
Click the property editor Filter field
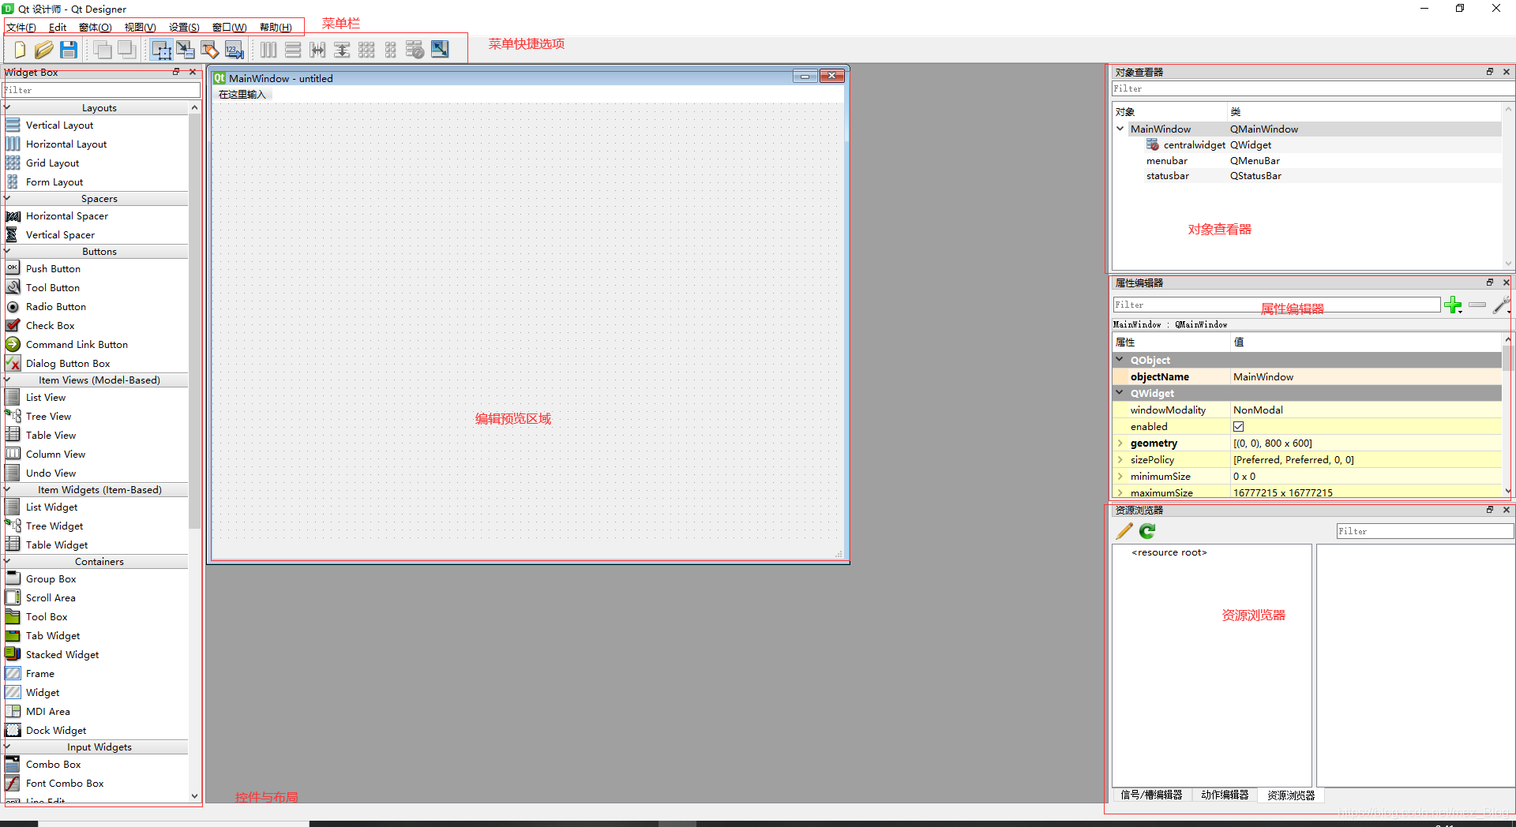point(1276,305)
